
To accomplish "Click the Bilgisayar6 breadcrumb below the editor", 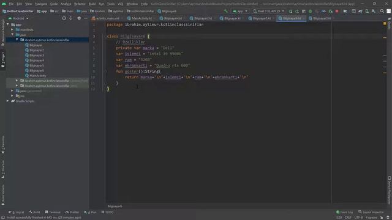I will click(x=115, y=207).
